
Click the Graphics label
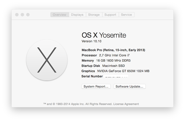click(x=88, y=71)
